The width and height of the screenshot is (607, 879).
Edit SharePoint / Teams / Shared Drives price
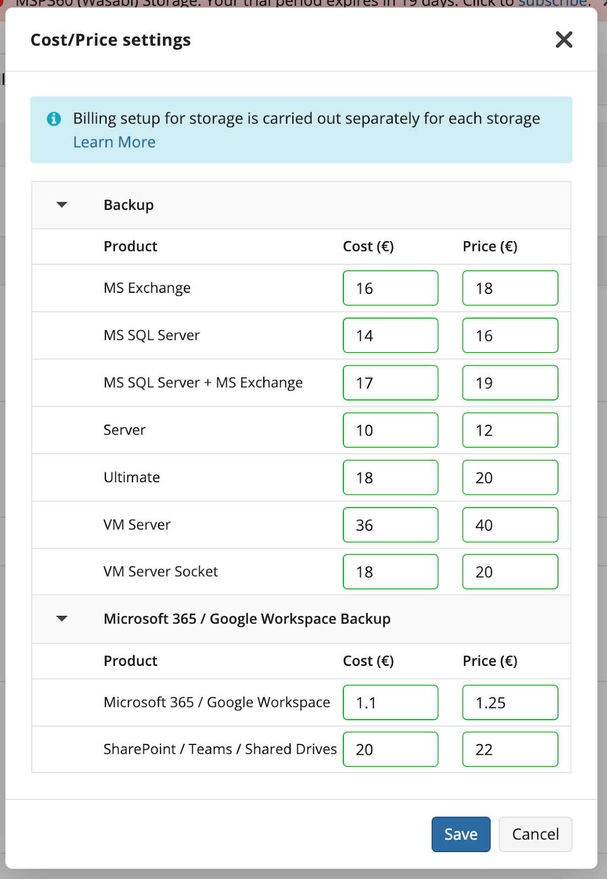pyautogui.click(x=510, y=749)
